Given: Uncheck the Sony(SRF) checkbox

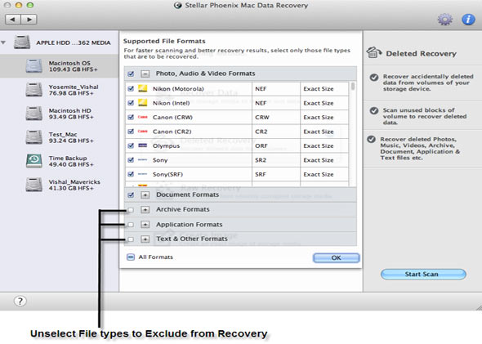Looking at the screenshot, I should pyautogui.click(x=131, y=174).
